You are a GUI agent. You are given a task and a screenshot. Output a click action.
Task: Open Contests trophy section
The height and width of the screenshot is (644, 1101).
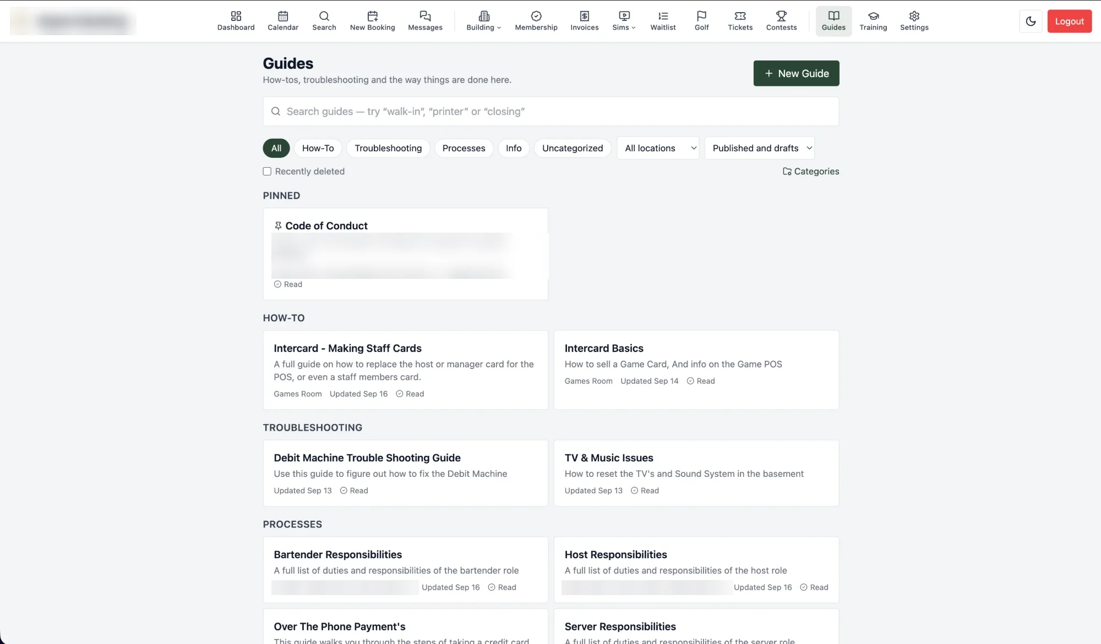pos(781,21)
